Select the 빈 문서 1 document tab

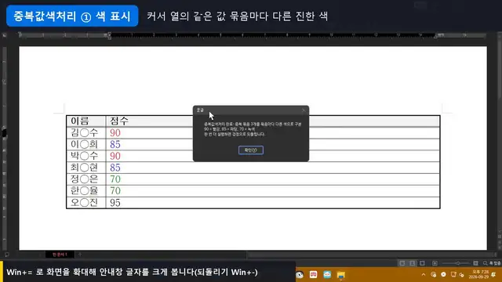click(60, 255)
